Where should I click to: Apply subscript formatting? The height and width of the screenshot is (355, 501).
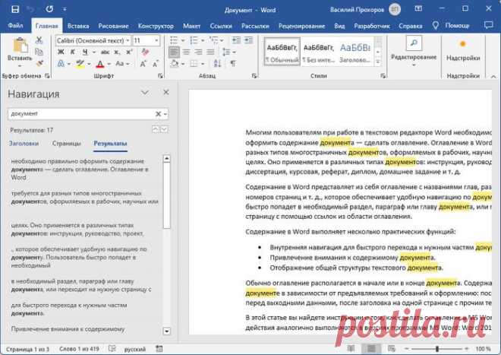[117, 52]
